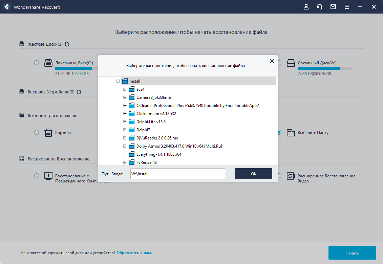Screen dimensions: 383x264
Task: Select Delphi.Lite.v15.3 folder name
Action: [x=151, y=122]
